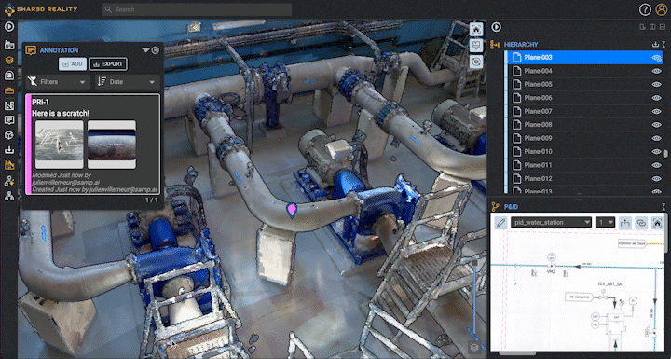Open the orange factory plant sidebar icon
Screen dimensions: 671x359
pos(9,165)
